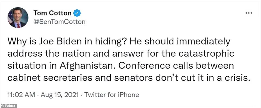Click the blue verified badge
The image size is (261, 108).
tap(77, 13)
